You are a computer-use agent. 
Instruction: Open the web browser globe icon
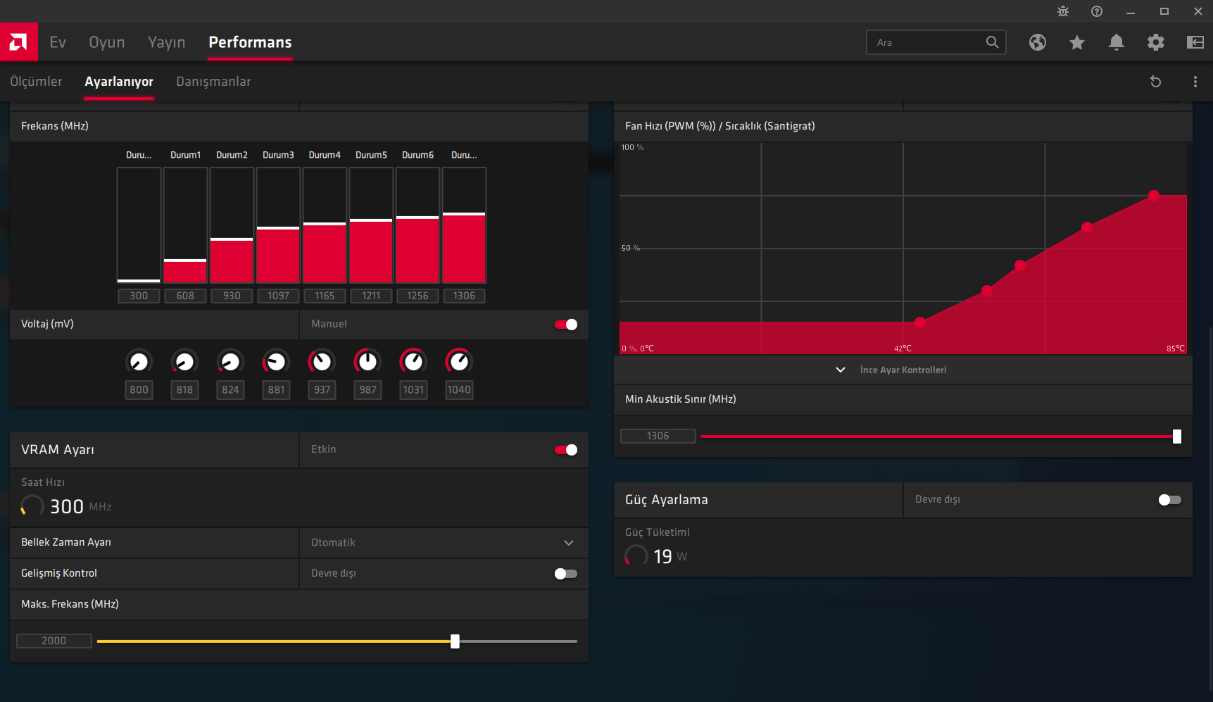(x=1038, y=42)
